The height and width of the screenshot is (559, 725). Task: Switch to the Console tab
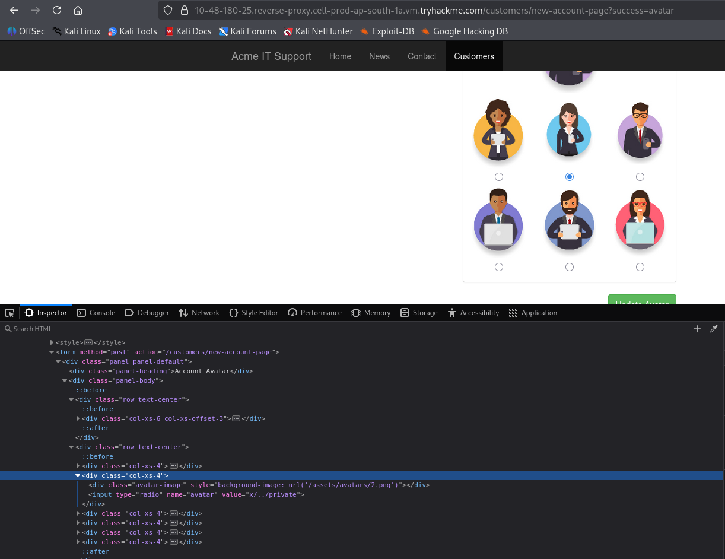96,312
